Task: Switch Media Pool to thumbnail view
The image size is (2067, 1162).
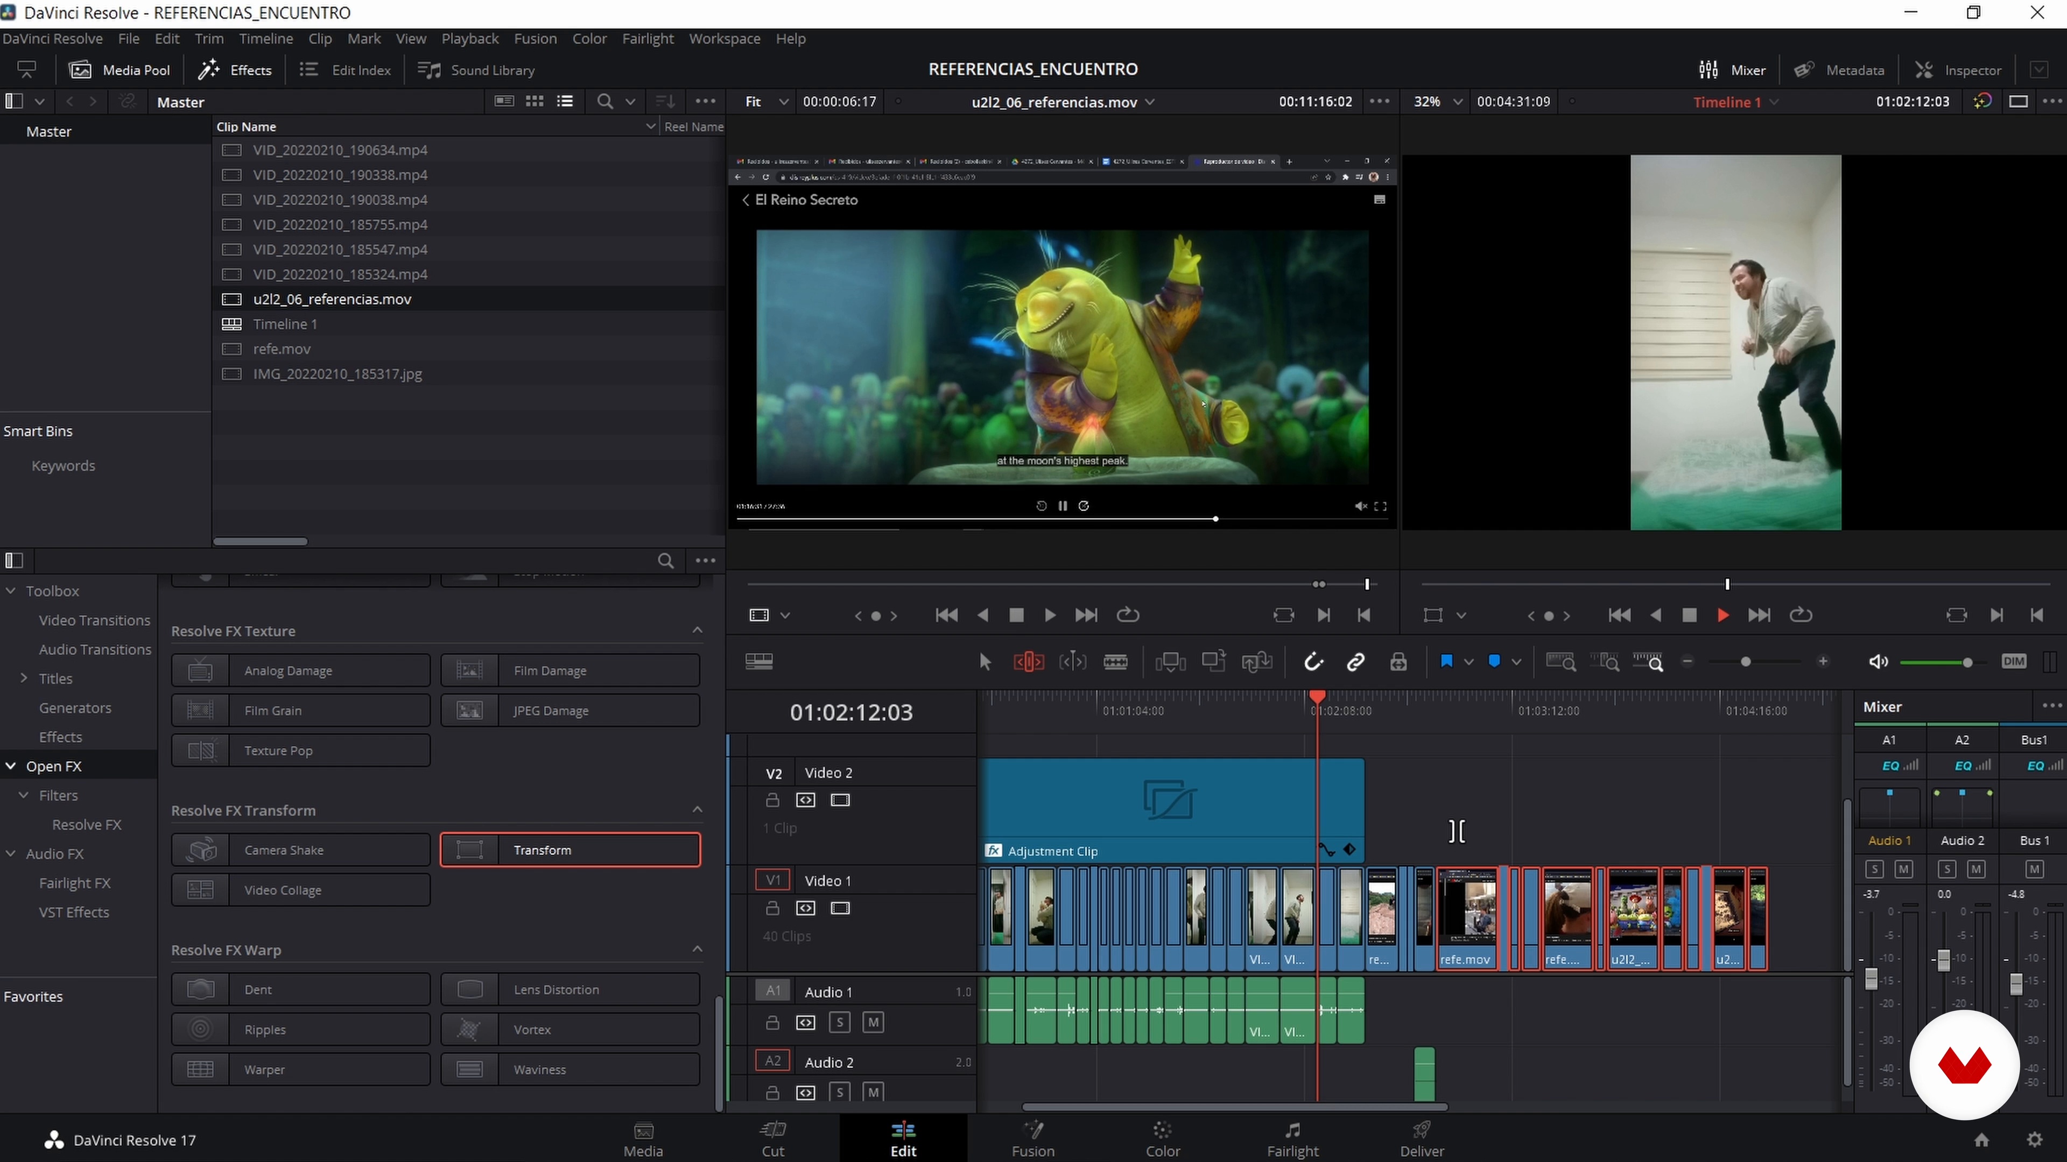Action: [535, 101]
